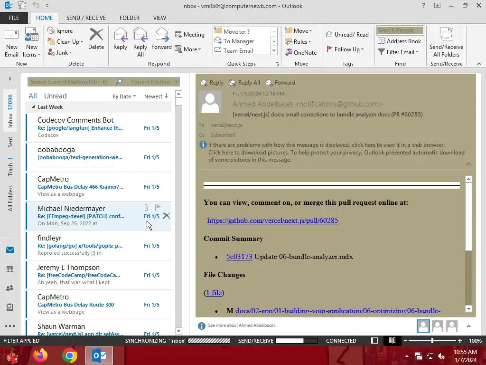Screen dimensions: 486x365
Task: Open the Move dropdown
Action: point(299,31)
